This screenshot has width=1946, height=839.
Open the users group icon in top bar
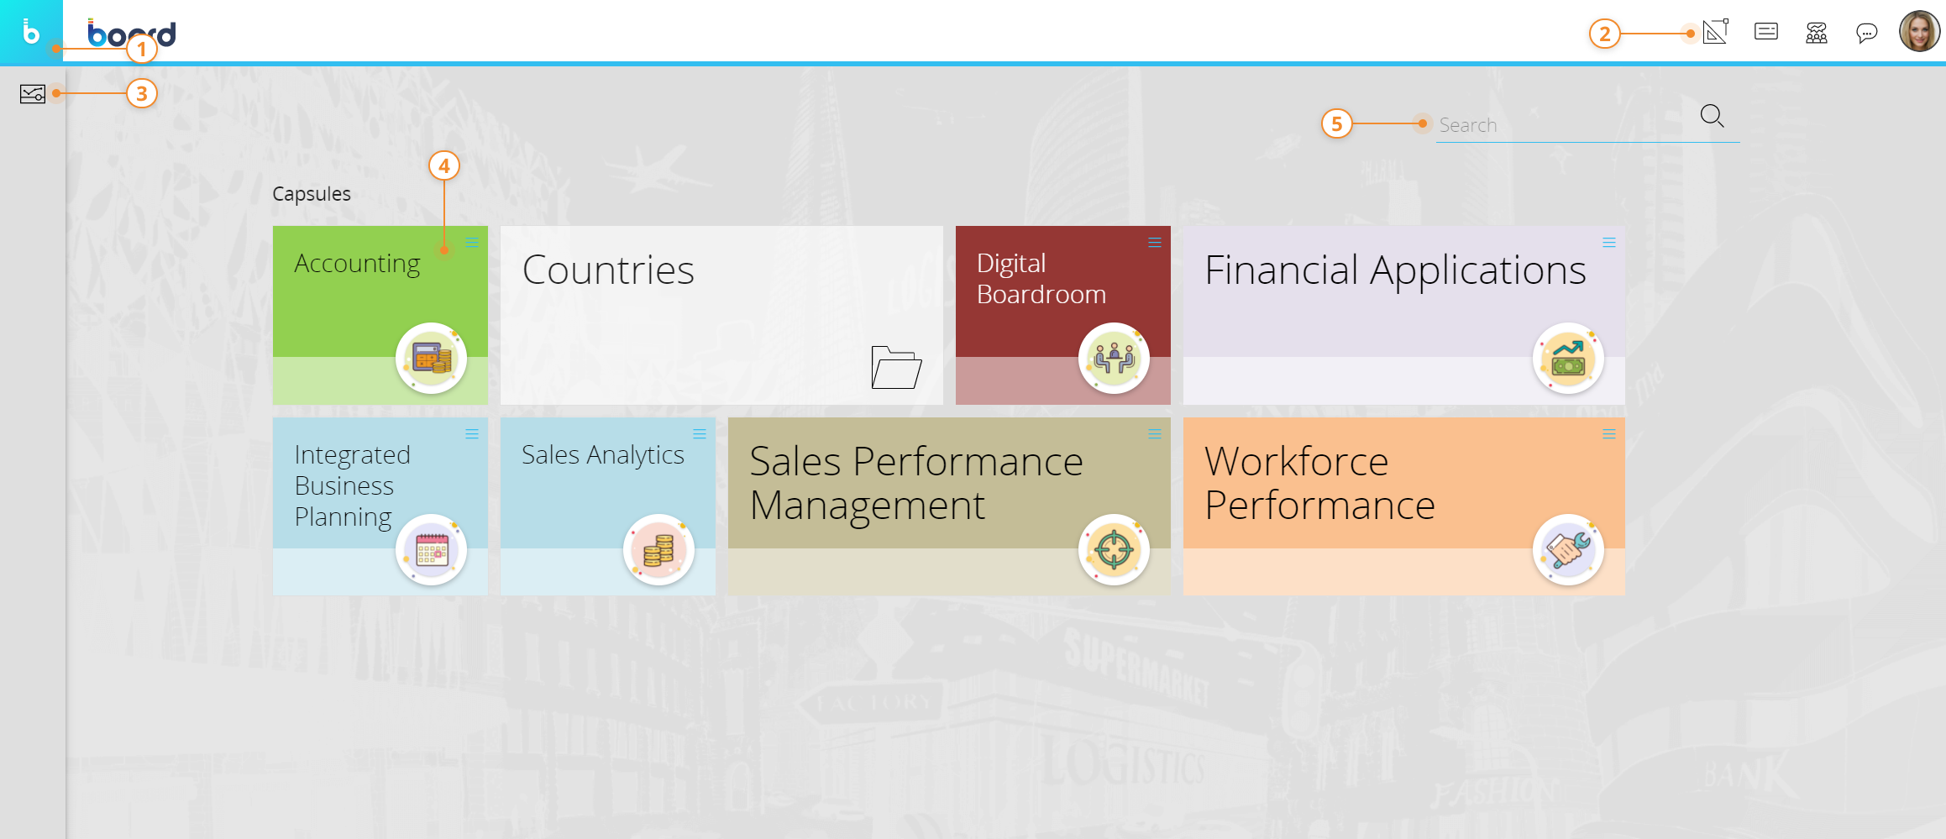(x=1817, y=33)
